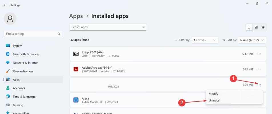Click the Search apps magnifier icon
272x114 pixels.
click(x=143, y=27)
